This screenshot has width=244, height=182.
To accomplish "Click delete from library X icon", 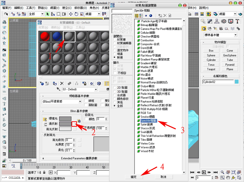I will [x=165, y=16].
